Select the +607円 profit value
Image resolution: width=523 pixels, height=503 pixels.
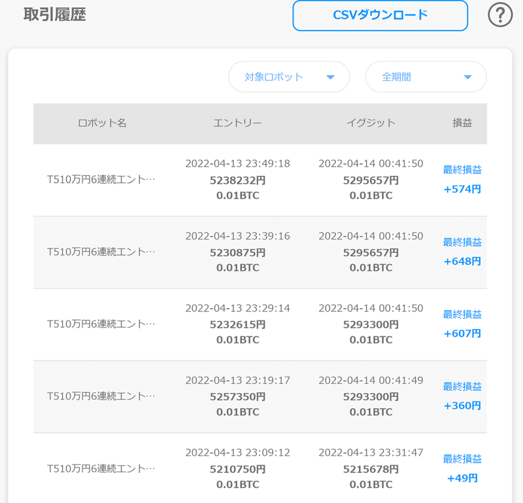pos(462,334)
